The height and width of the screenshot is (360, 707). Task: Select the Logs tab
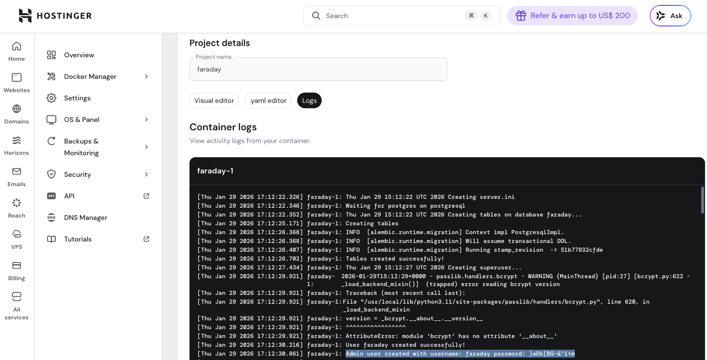click(309, 100)
